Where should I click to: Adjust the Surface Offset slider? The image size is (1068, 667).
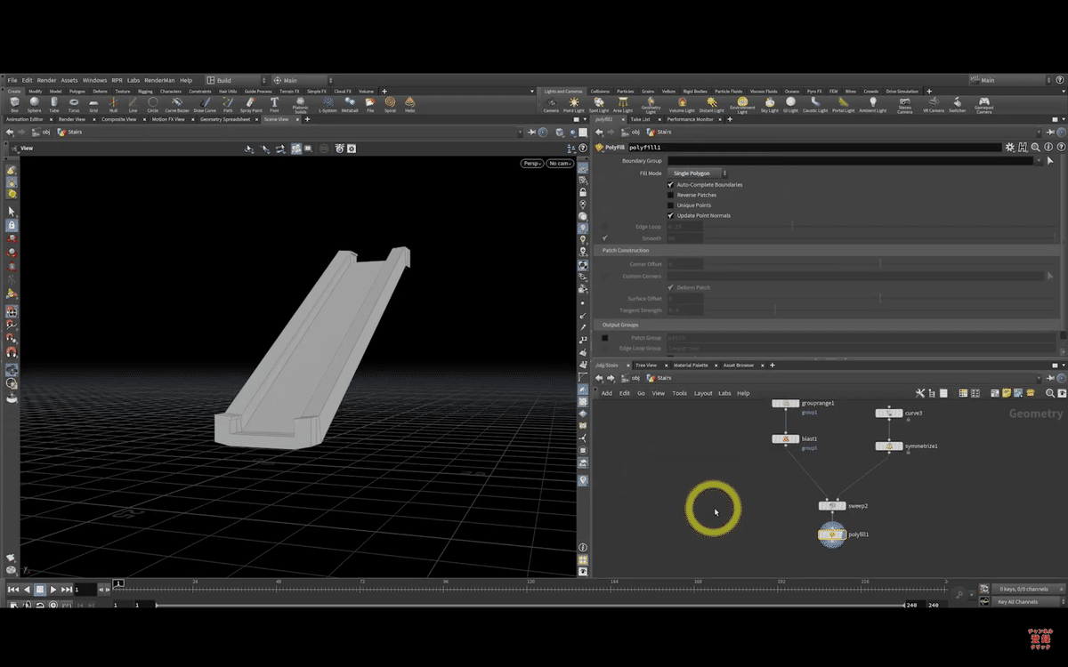coord(881,298)
